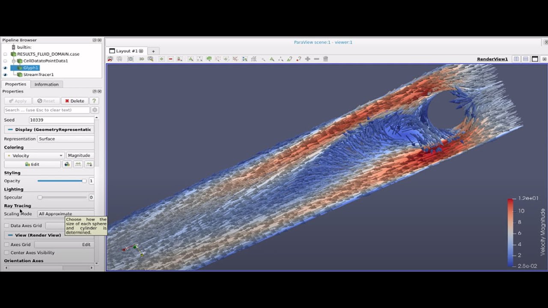The height and width of the screenshot is (308, 548).
Task: Select the green block selection tool
Action: coord(209,59)
